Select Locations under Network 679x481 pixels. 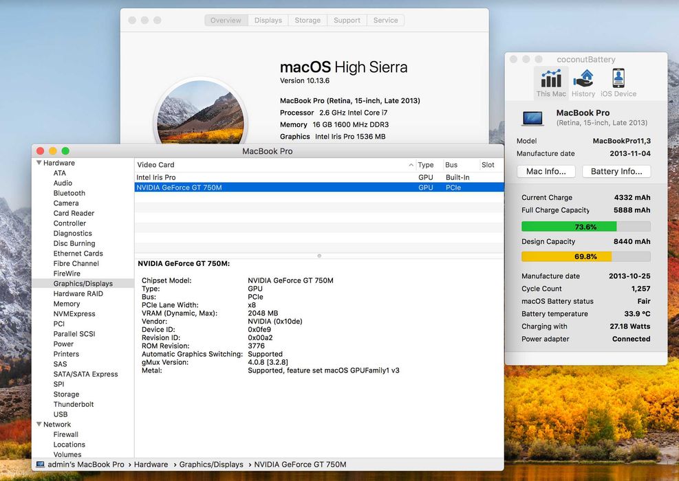point(69,444)
